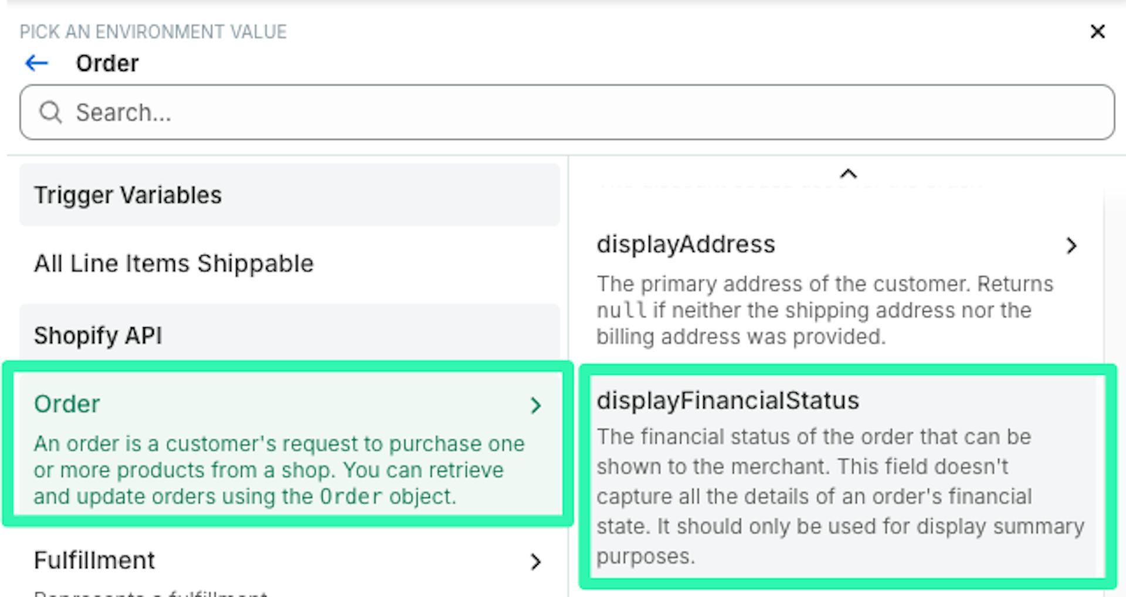This screenshot has width=1126, height=597.
Task: Select the Shopify API section header
Action: [98, 336]
